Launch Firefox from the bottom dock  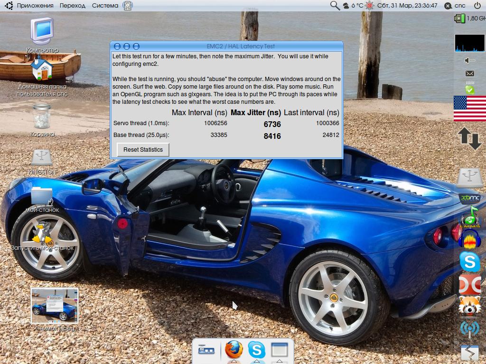point(234,350)
